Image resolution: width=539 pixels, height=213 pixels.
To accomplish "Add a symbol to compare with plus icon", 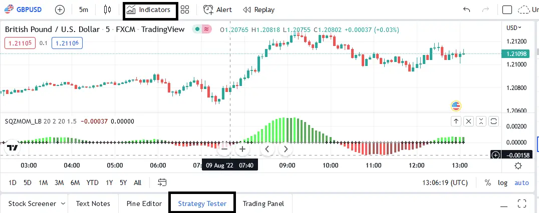I will point(60,9).
